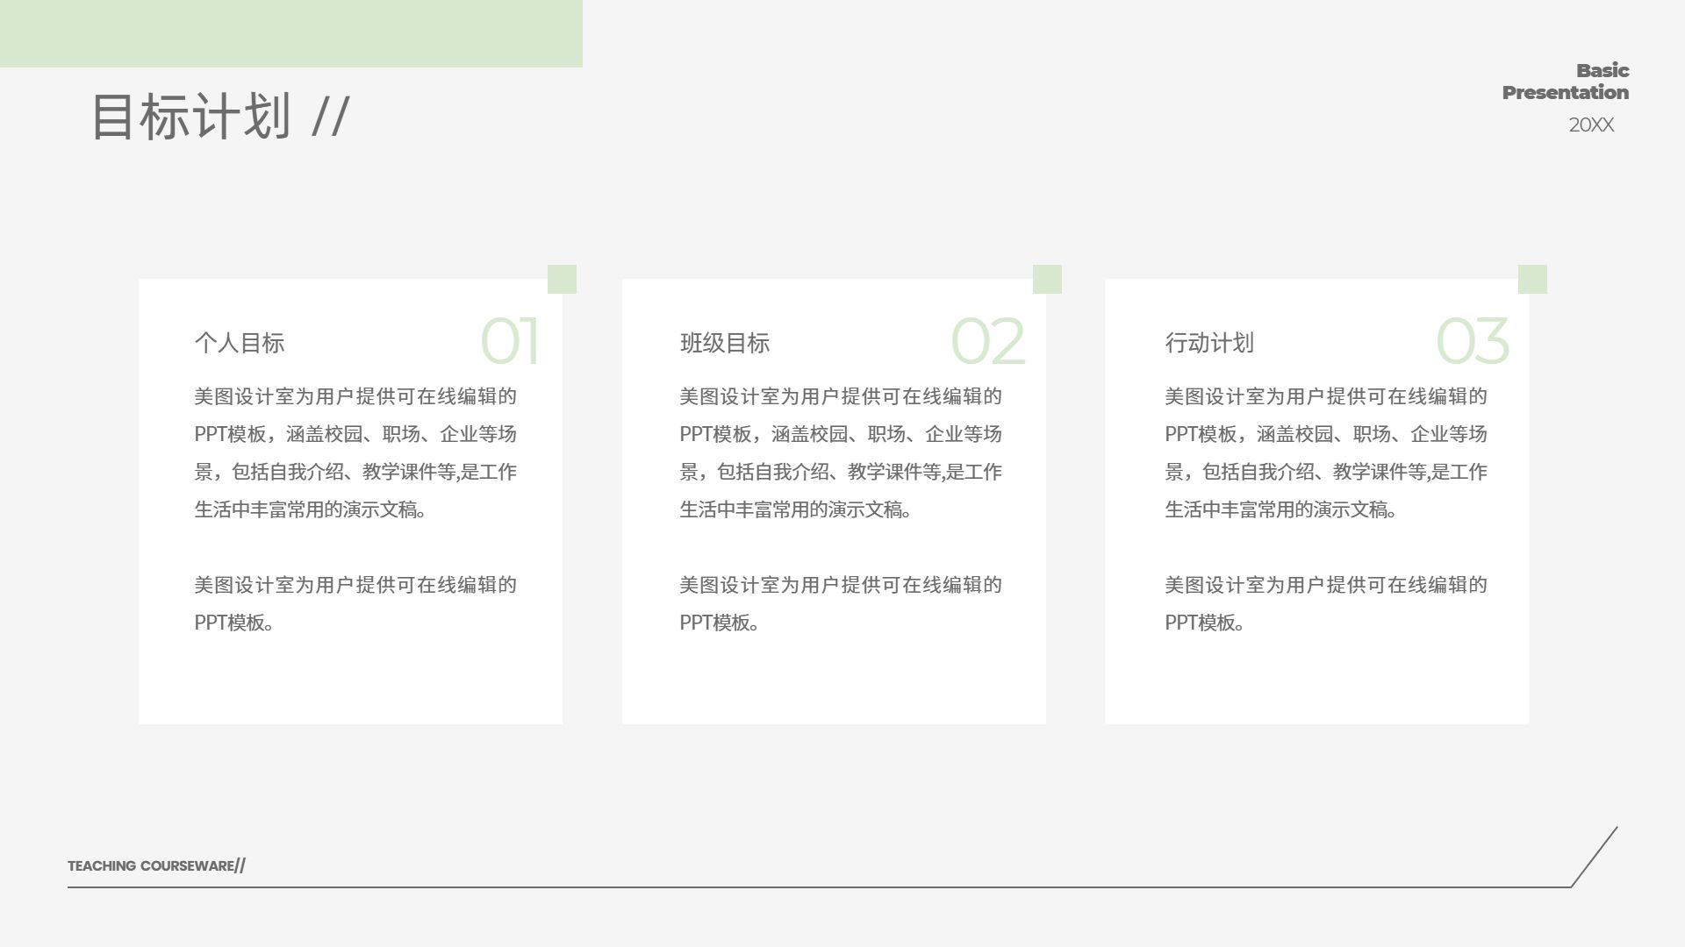Click the 班级目标 card heading
1685x947 pixels.
pos(725,343)
